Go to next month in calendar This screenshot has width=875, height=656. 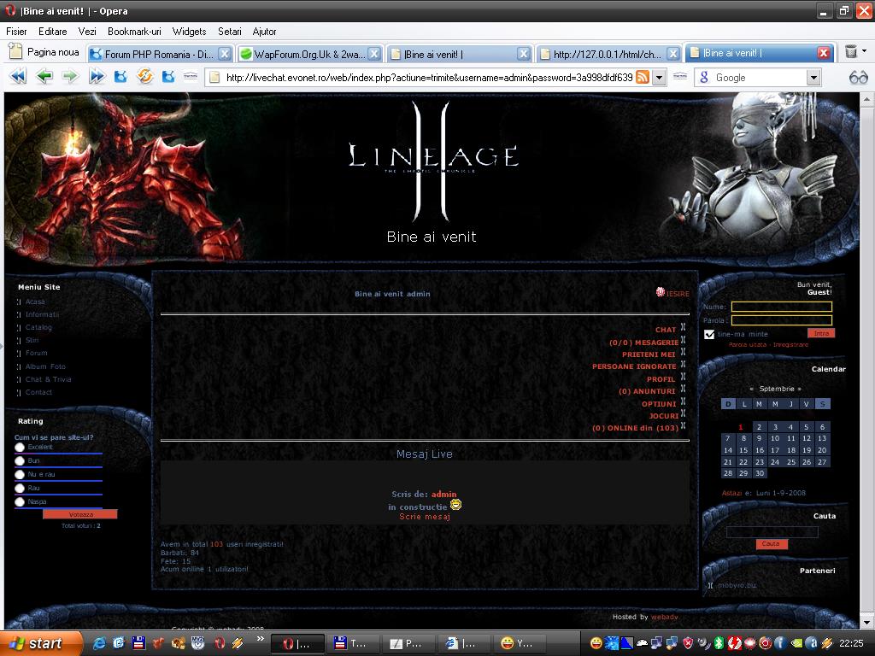799,389
